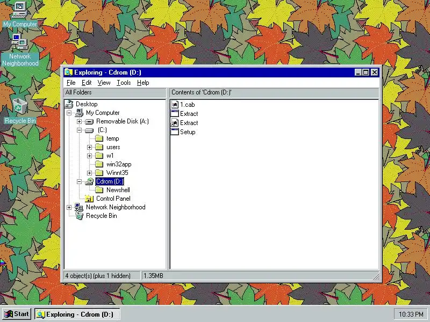Screen dimensions: 430x322
Task: Open the File menu
Action: (71, 83)
